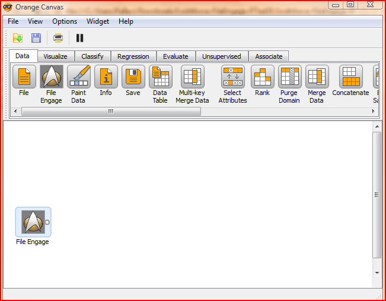Screen dimensions: 386x301
Task: Click canvas vertical scrollbar down arrow
Action: (377, 273)
